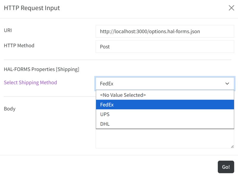Select the highlighted FedEx list option
The image size is (238, 177).
(165, 105)
